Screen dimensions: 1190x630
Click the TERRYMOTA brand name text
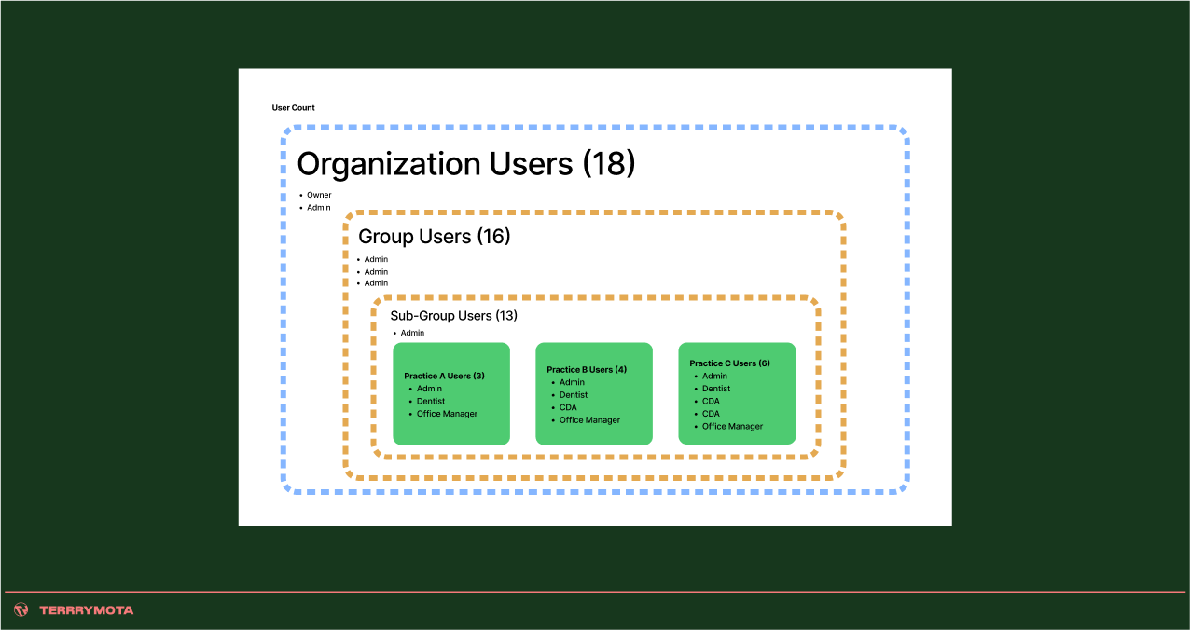coord(87,610)
